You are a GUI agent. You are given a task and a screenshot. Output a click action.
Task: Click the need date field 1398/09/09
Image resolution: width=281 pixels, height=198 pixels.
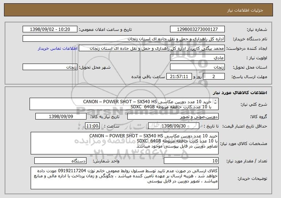tap(61, 117)
